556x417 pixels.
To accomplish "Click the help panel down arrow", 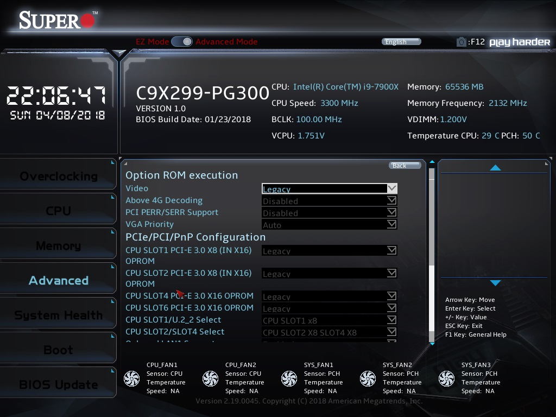I will tap(495, 283).
